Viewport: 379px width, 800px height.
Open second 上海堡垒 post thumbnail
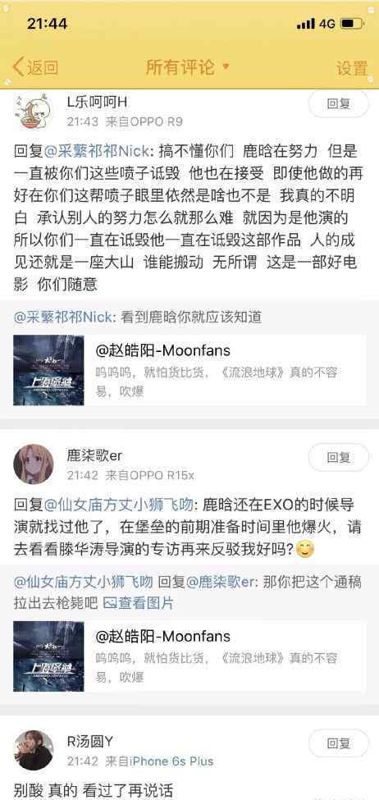coord(48,656)
